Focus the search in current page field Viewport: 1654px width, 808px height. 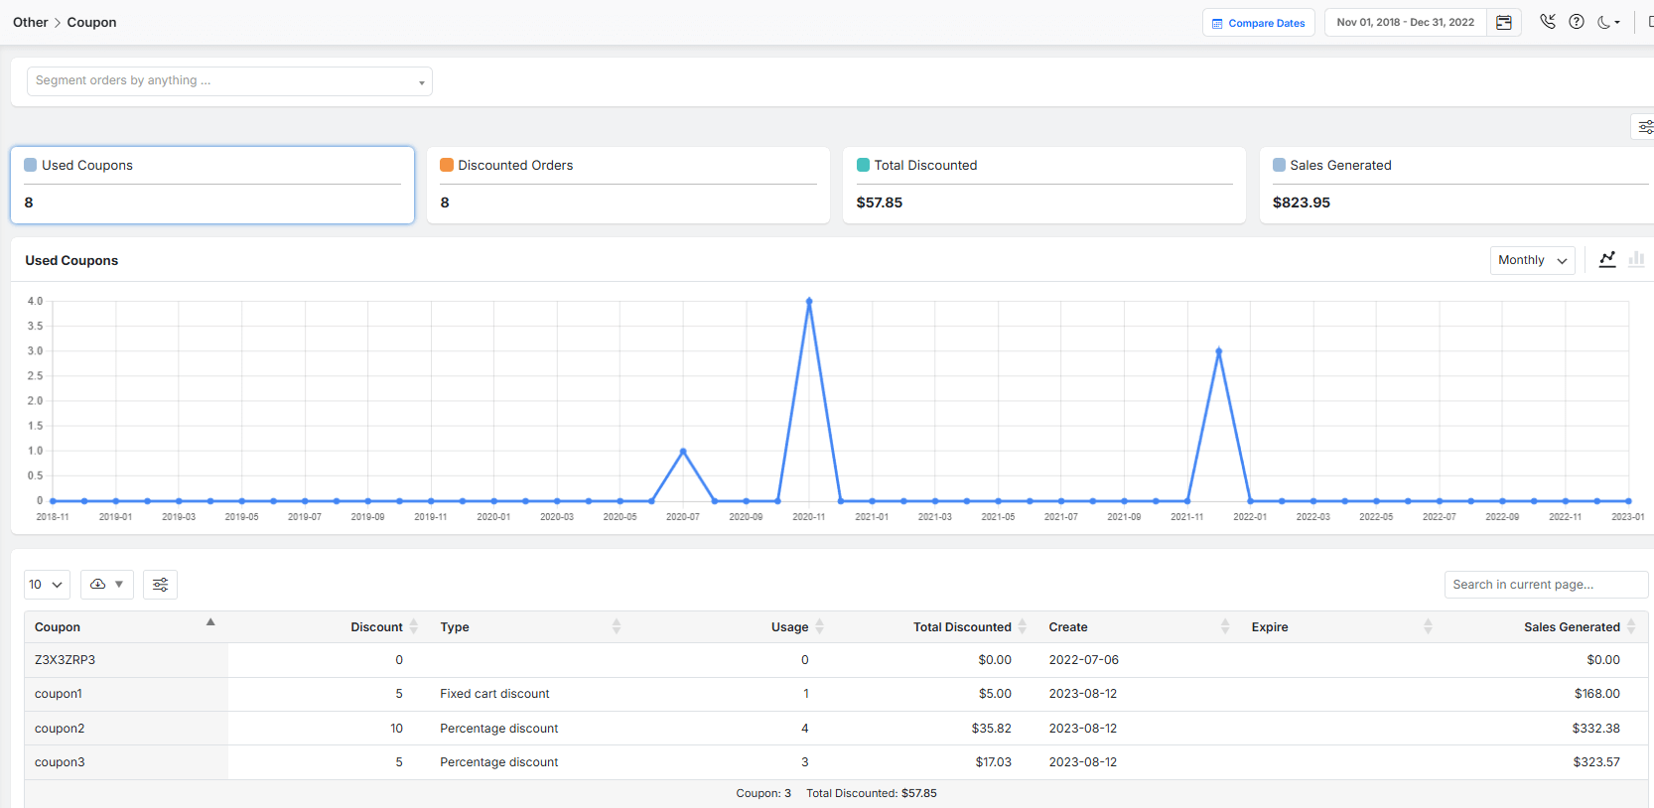point(1545,585)
